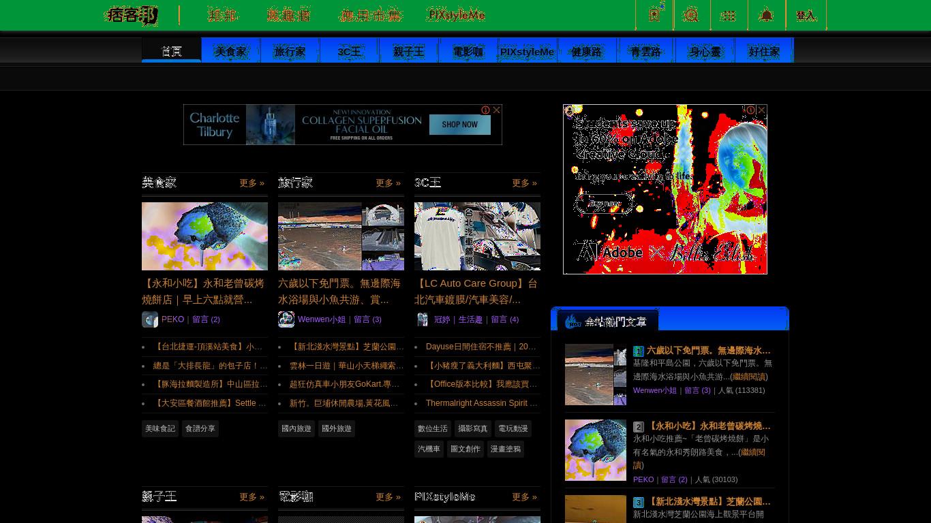Image resolution: width=931 pixels, height=523 pixels.
Task: Click the 痞客邦 logo
Action: [x=131, y=15]
